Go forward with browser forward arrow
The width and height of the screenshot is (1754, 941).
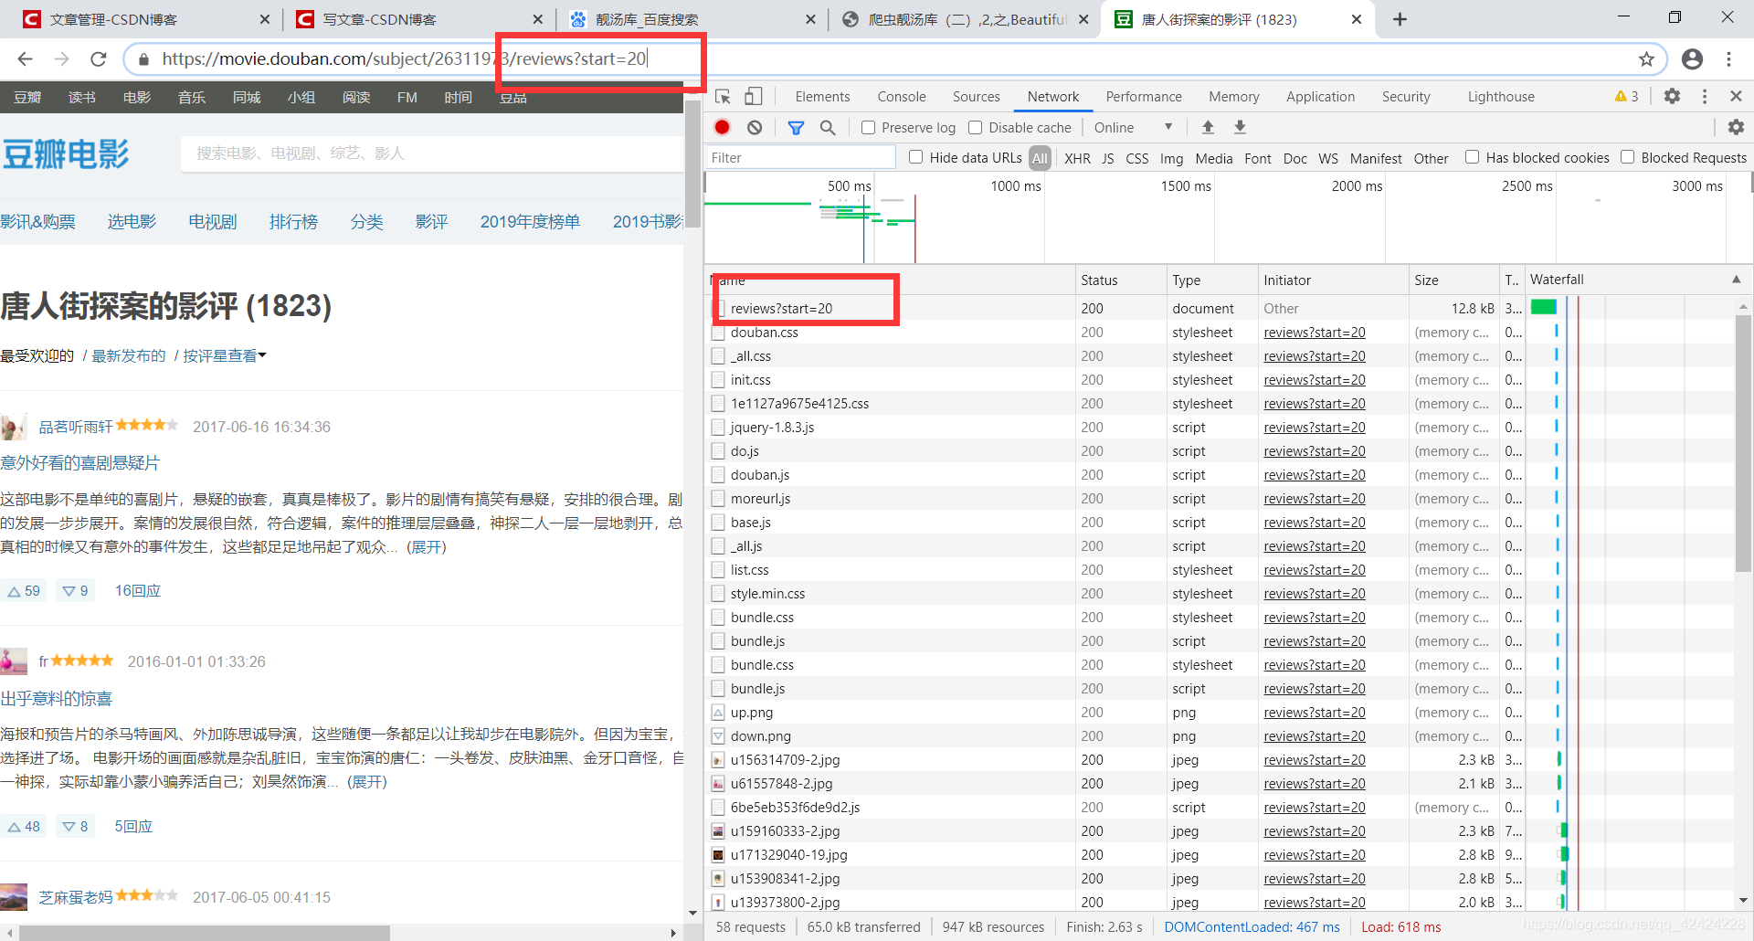(x=61, y=59)
